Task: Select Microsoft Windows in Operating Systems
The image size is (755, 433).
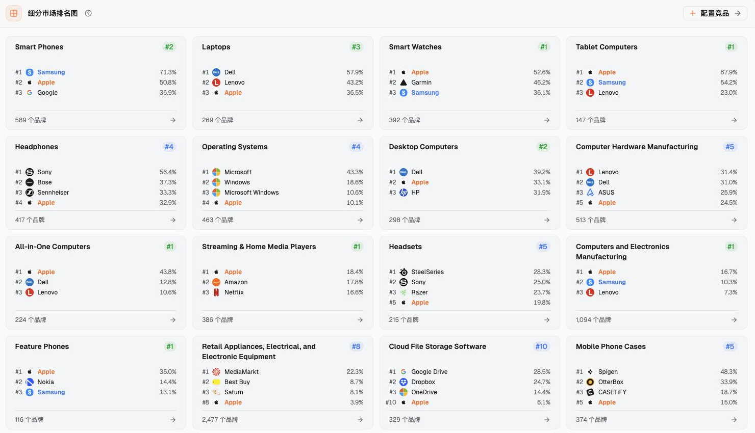Action: [251, 193]
